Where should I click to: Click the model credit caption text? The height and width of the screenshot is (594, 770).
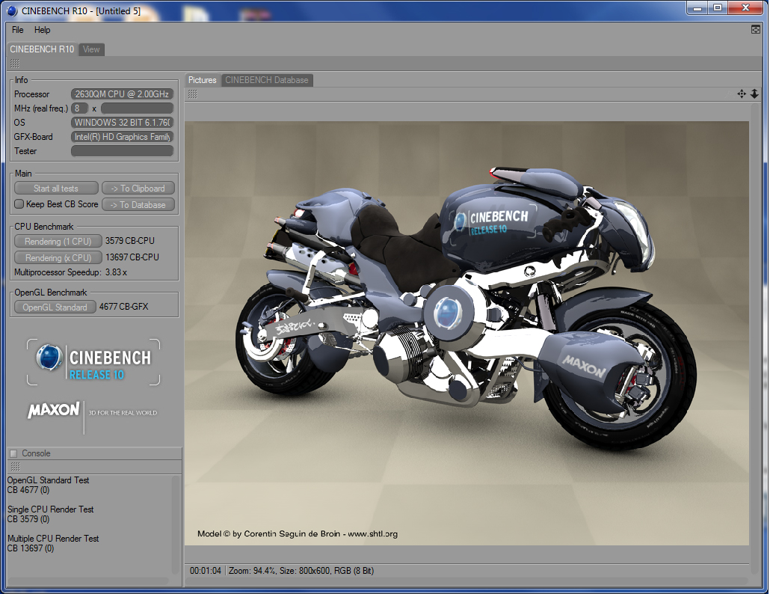[298, 534]
